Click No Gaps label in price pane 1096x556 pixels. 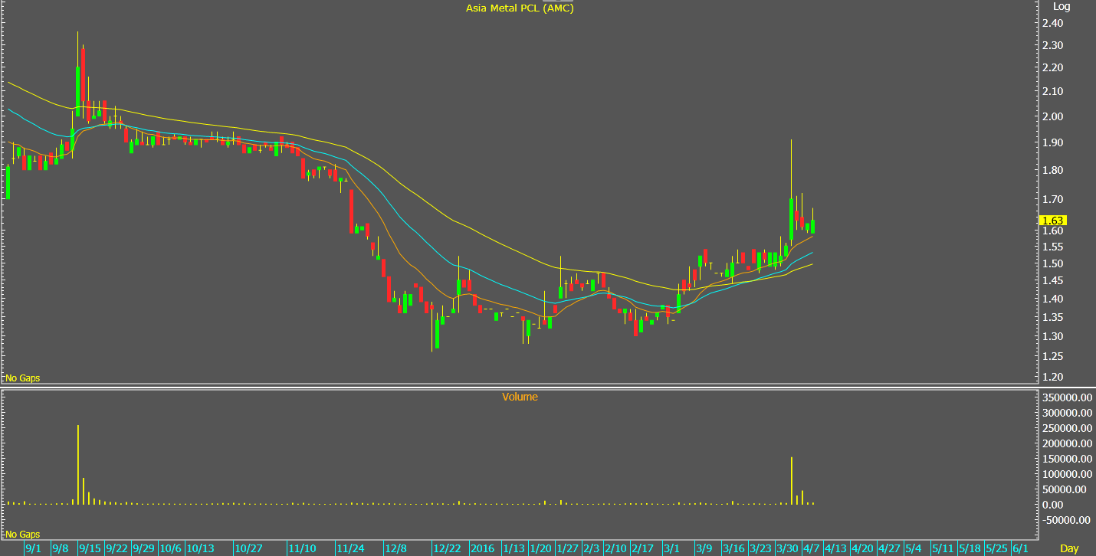point(23,378)
